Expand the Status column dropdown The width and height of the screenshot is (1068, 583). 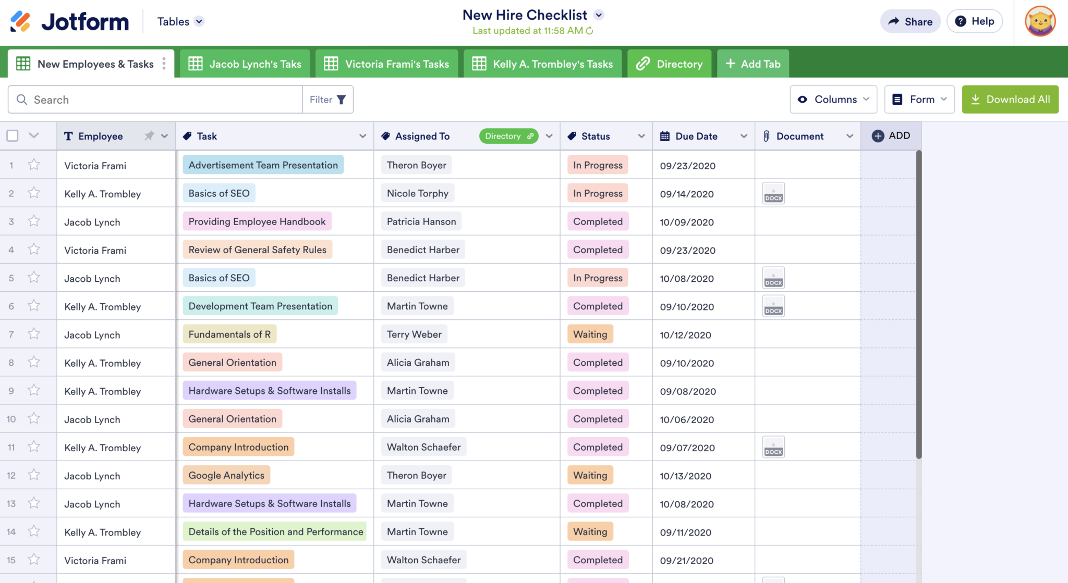pos(642,136)
